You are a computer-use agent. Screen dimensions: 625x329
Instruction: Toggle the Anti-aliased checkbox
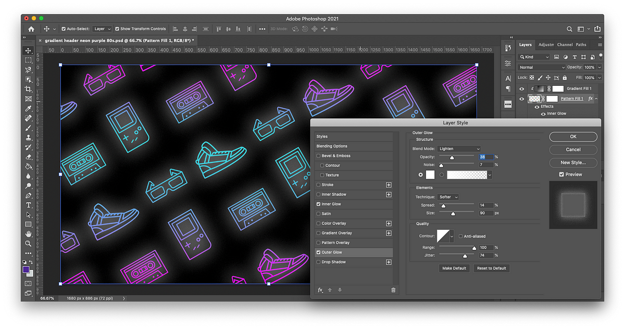click(461, 236)
